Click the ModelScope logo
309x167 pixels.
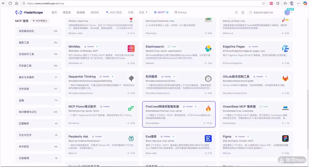click(29, 12)
